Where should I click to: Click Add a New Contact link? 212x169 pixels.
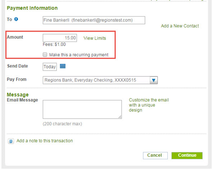180,26
